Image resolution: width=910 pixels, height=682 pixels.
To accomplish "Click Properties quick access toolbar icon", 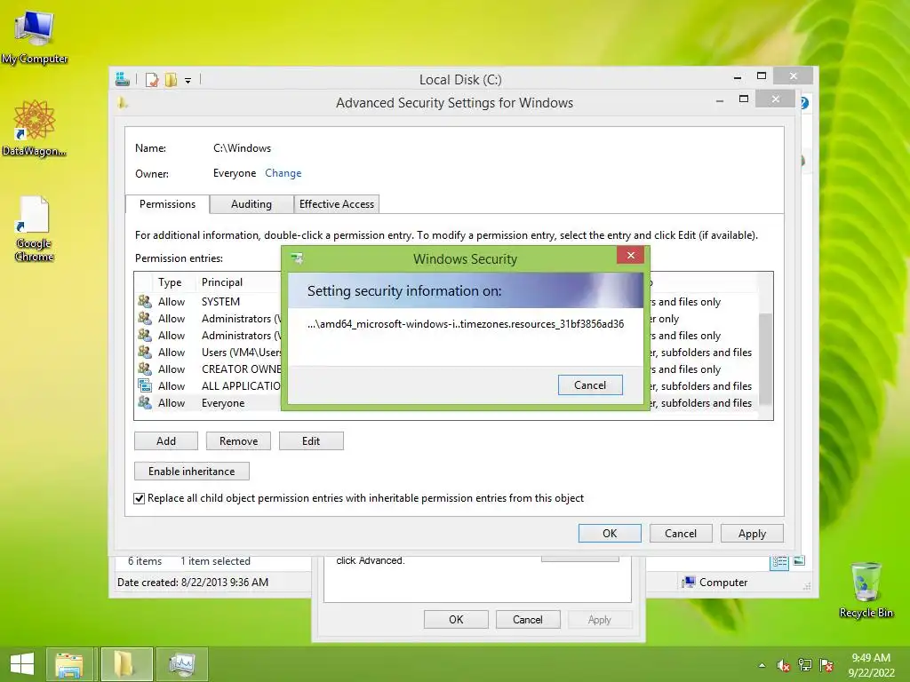I will click(152, 80).
